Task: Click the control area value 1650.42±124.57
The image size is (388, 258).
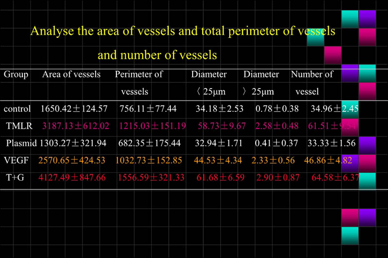Action: tap(74, 109)
